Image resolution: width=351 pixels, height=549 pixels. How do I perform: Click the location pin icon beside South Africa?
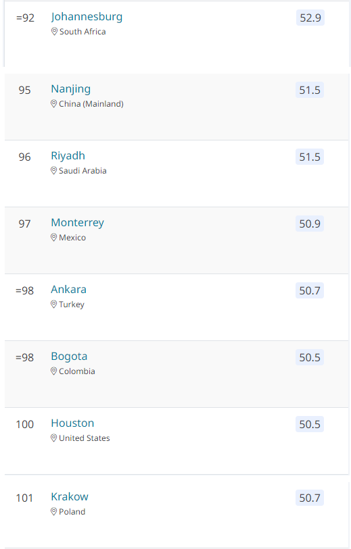[x=54, y=32]
